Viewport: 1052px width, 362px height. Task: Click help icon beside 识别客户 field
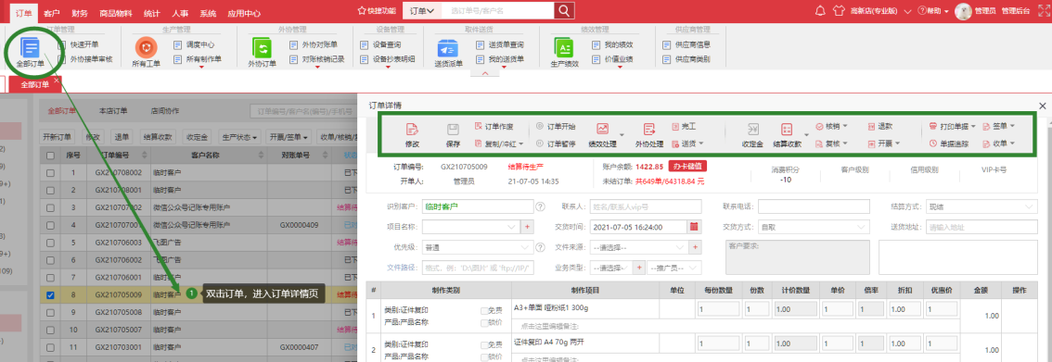[539, 206]
